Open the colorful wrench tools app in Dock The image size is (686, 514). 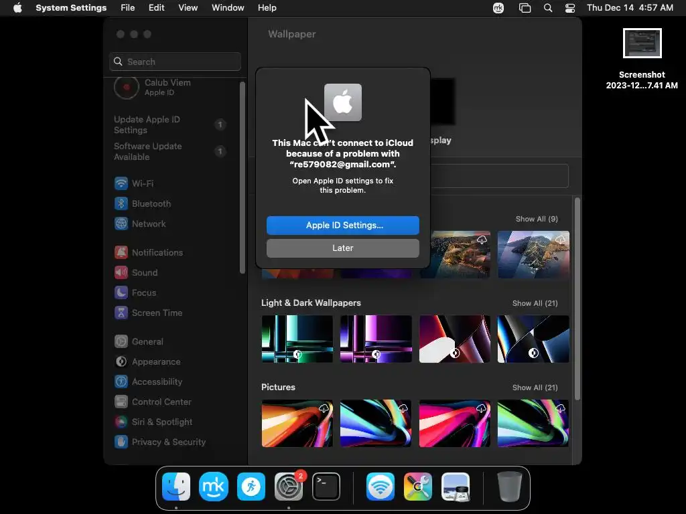tap(418, 487)
